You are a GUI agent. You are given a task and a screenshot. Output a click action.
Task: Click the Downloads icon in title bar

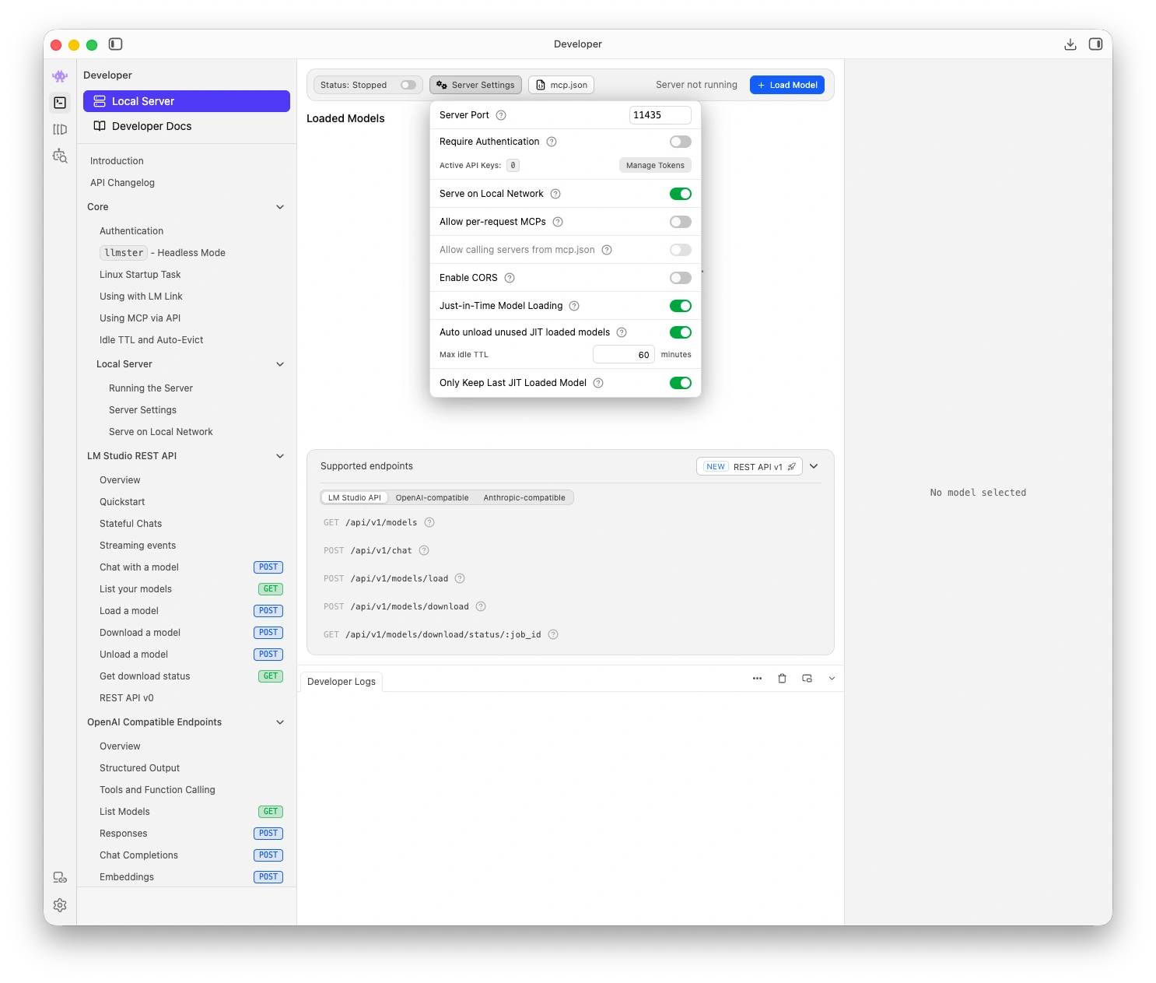point(1070,44)
